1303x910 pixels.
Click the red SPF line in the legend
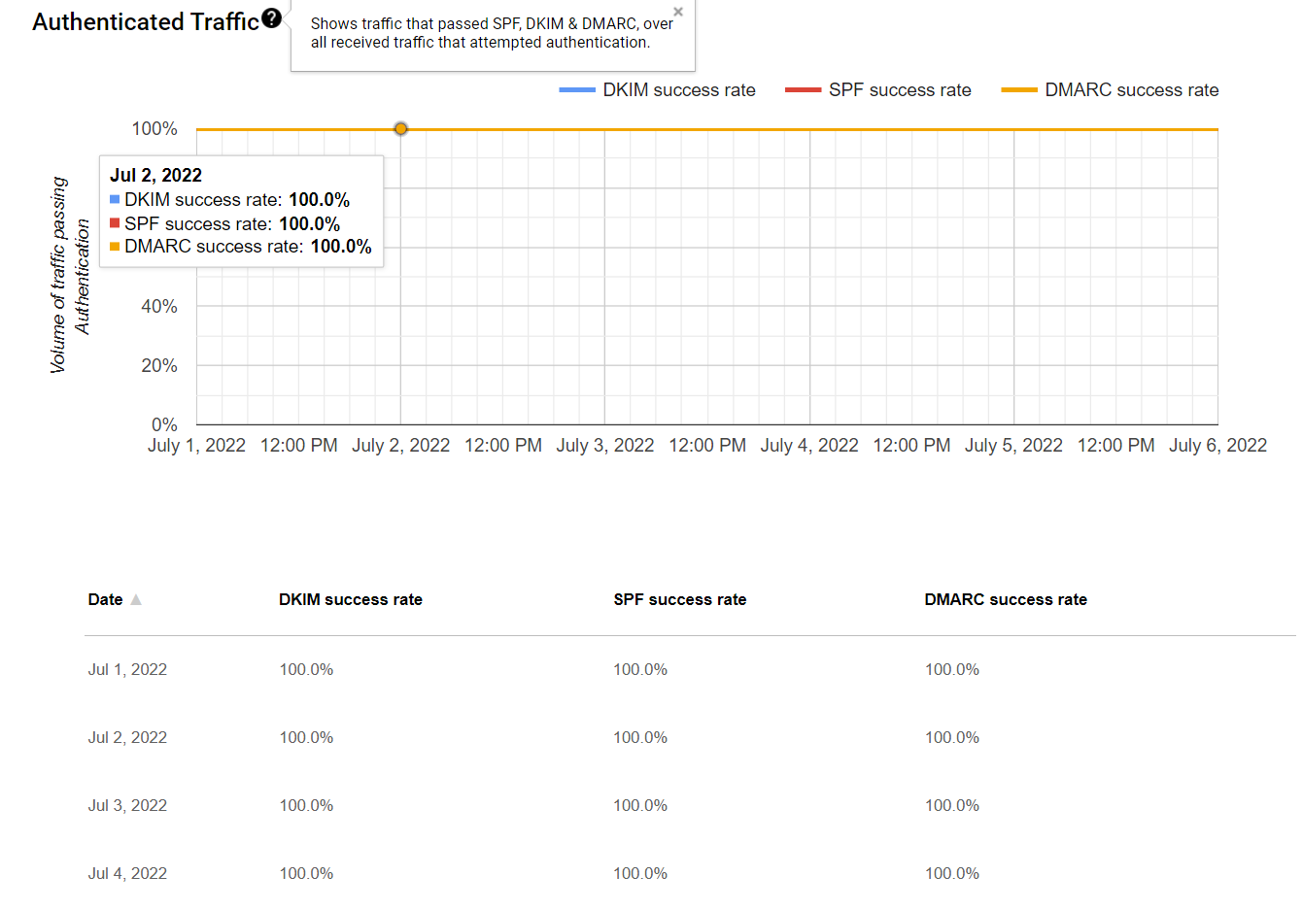[x=803, y=90]
